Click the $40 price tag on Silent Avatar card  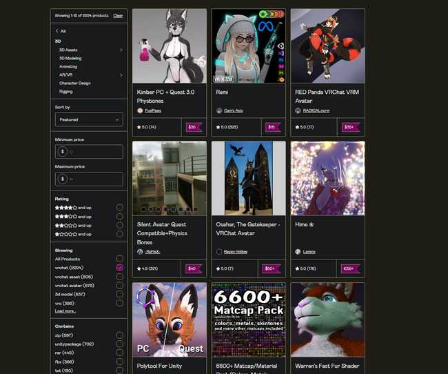tap(194, 268)
